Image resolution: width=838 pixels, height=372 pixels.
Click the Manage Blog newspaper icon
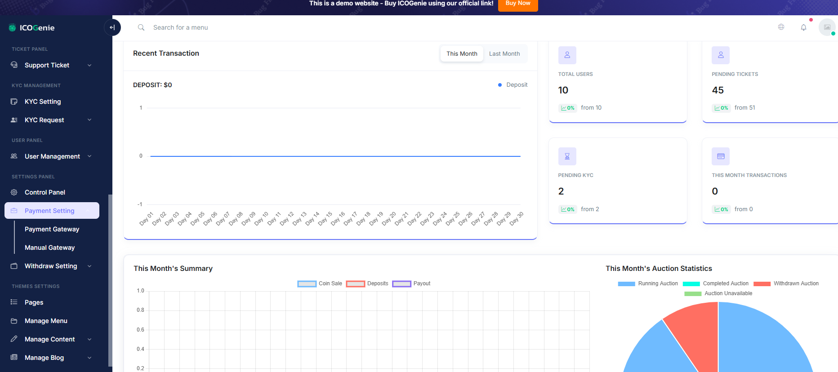[x=14, y=358]
